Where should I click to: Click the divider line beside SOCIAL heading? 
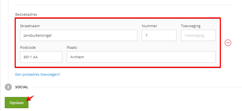137,87
